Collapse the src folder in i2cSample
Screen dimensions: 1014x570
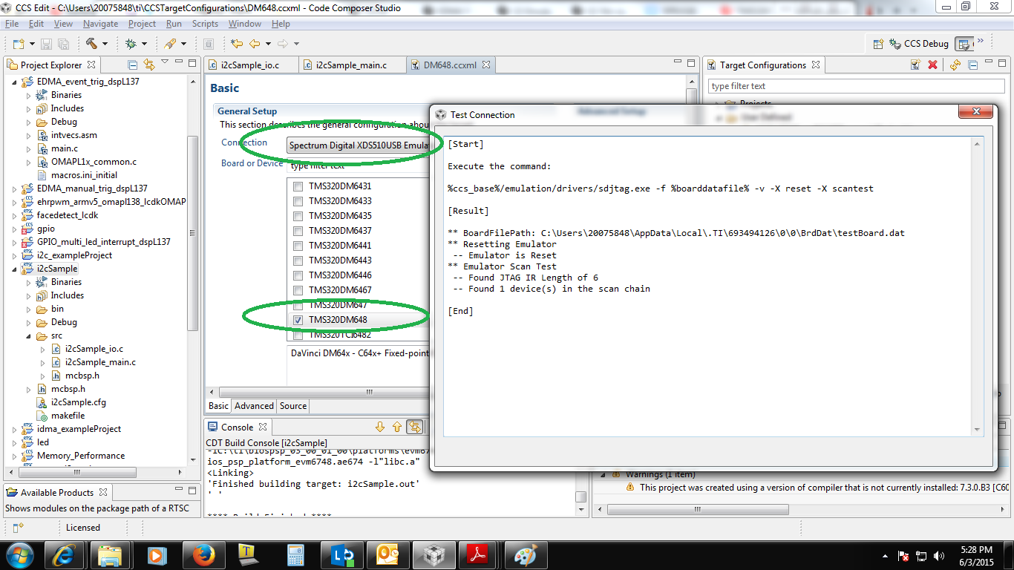(x=28, y=335)
